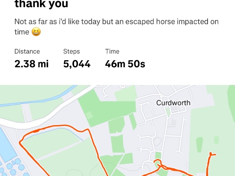Click the Curdworth place label on the map
Image resolution: width=235 pixels, height=176 pixels.
[x=173, y=103]
